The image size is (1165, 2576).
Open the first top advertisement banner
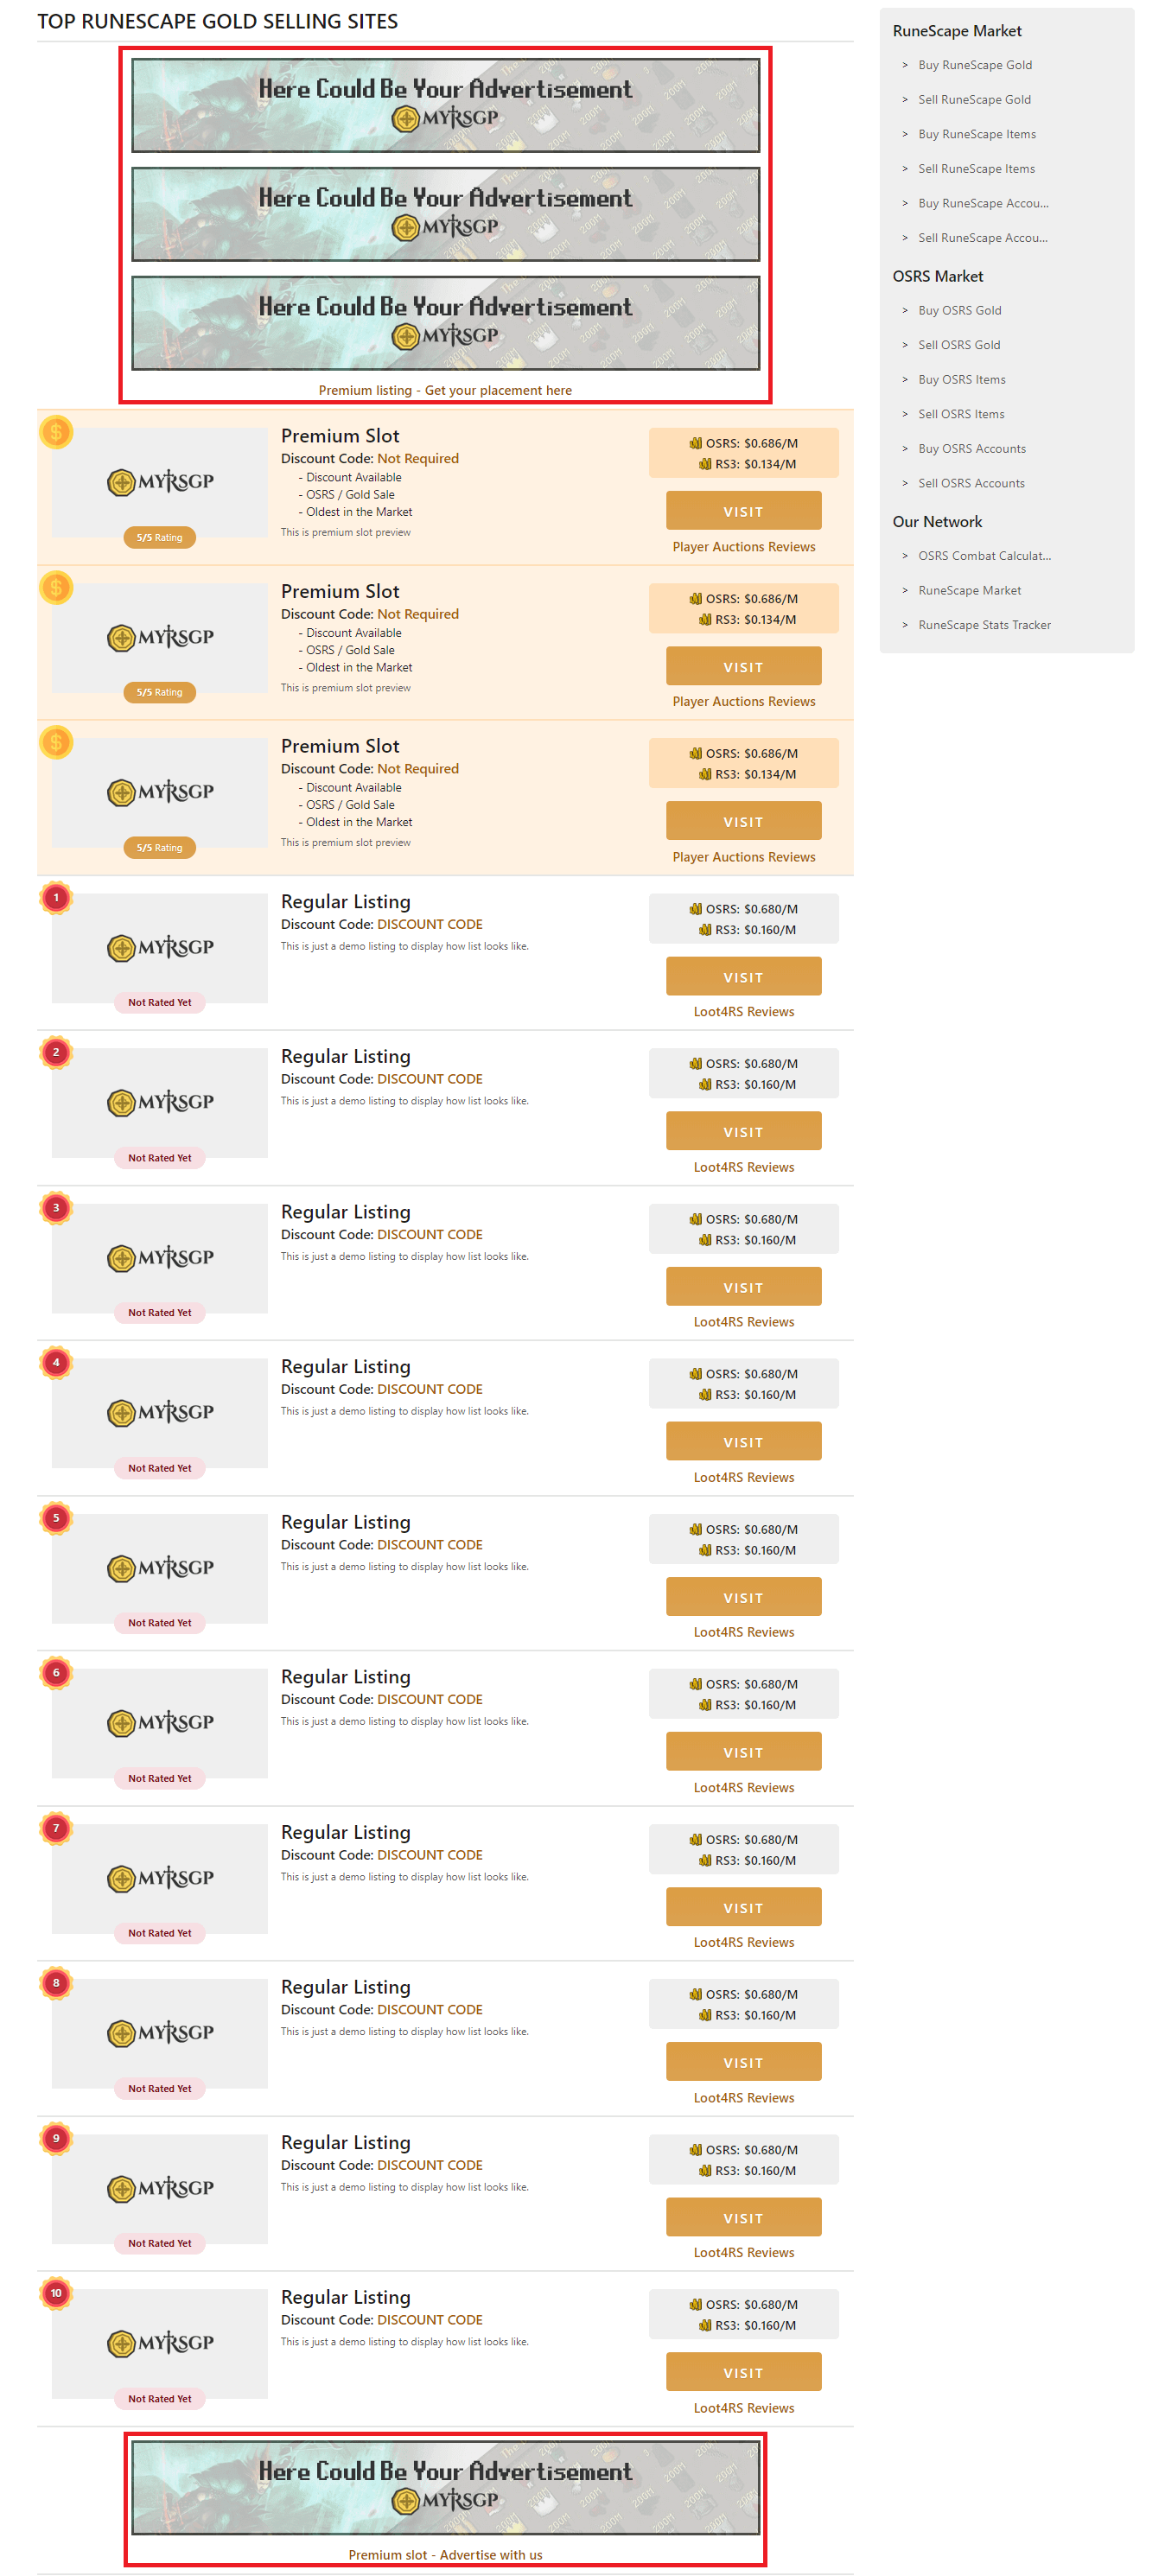tap(445, 105)
